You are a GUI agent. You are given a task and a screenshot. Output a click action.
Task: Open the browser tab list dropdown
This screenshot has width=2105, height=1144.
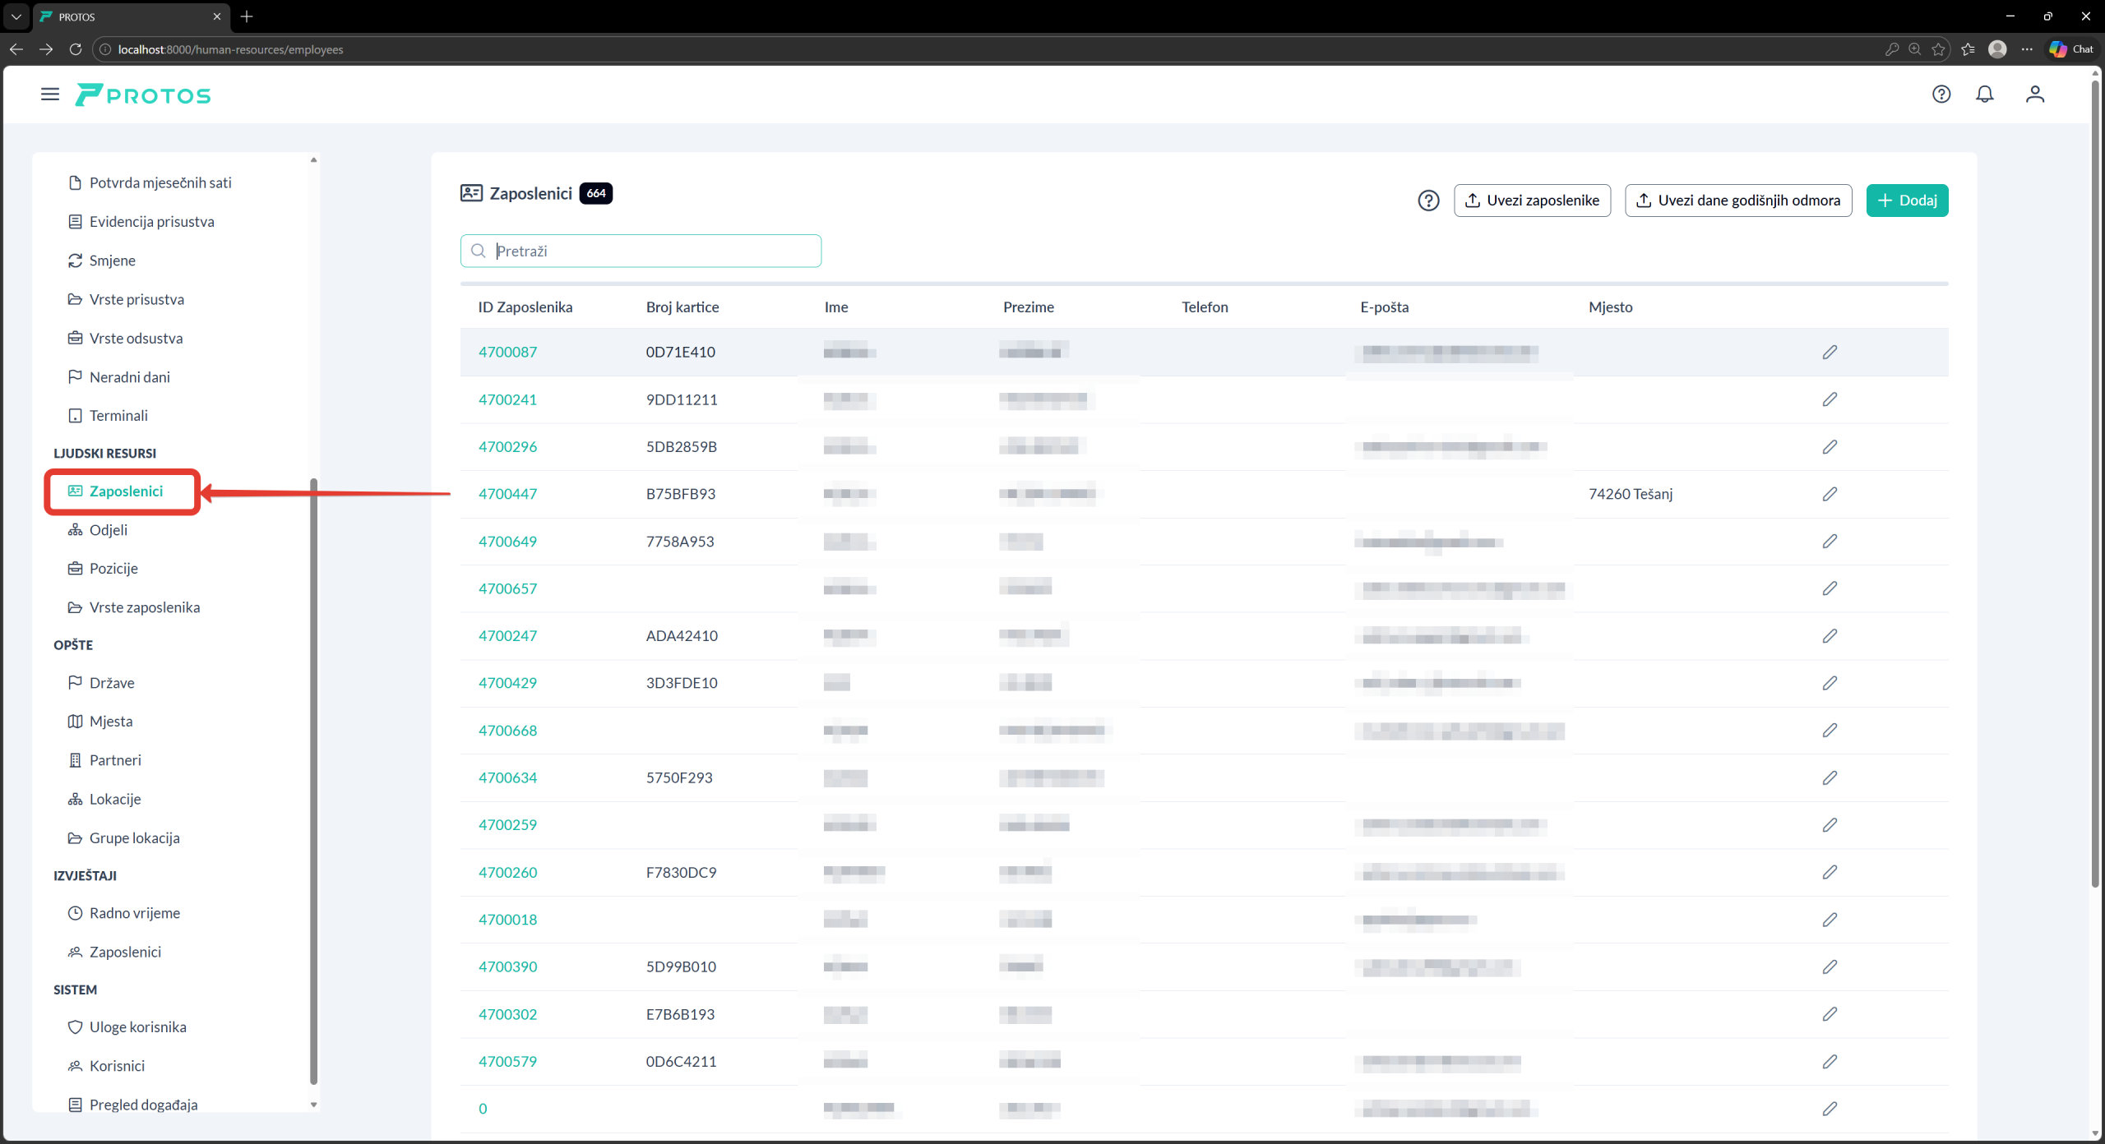[16, 16]
